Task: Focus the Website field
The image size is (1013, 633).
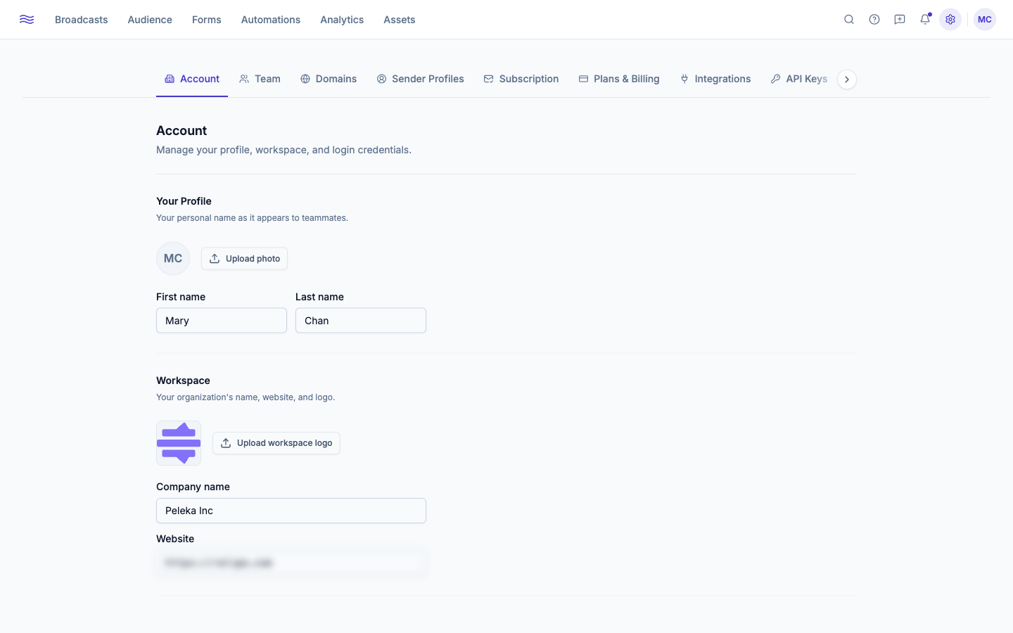Action: [291, 563]
